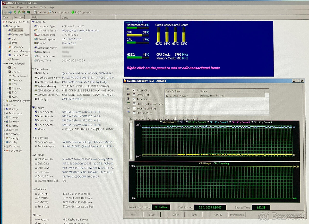Click the Report toolbar icon

click(x=35, y=12)
